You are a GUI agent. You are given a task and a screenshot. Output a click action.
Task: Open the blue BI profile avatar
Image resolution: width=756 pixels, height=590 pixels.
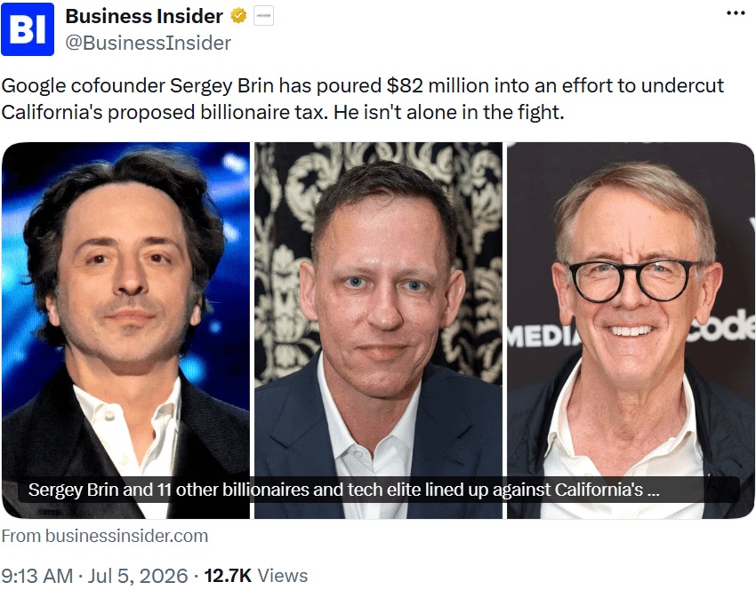pyautogui.click(x=28, y=29)
